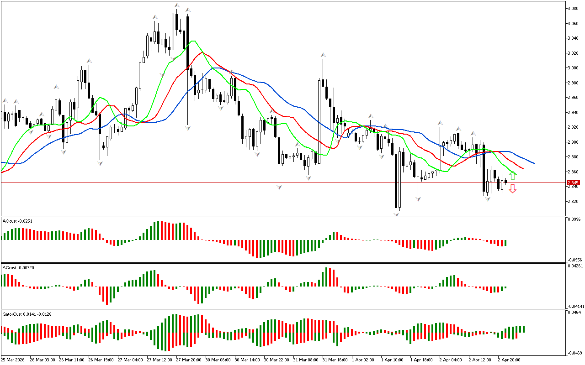Click the 30 Mar 06:00 time axis label
Viewport: 585px width, 365px height.
point(217,360)
